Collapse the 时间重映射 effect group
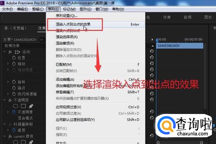216x144 pixels. [x=4, y=124]
